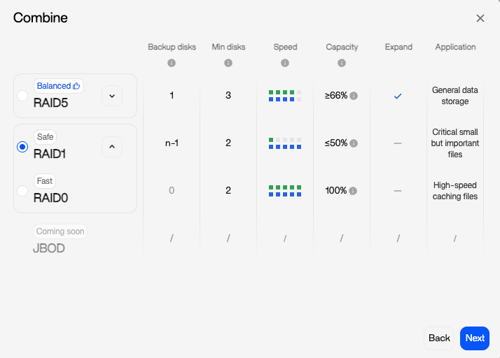Collapse the RAID1 group chevron

112,147
